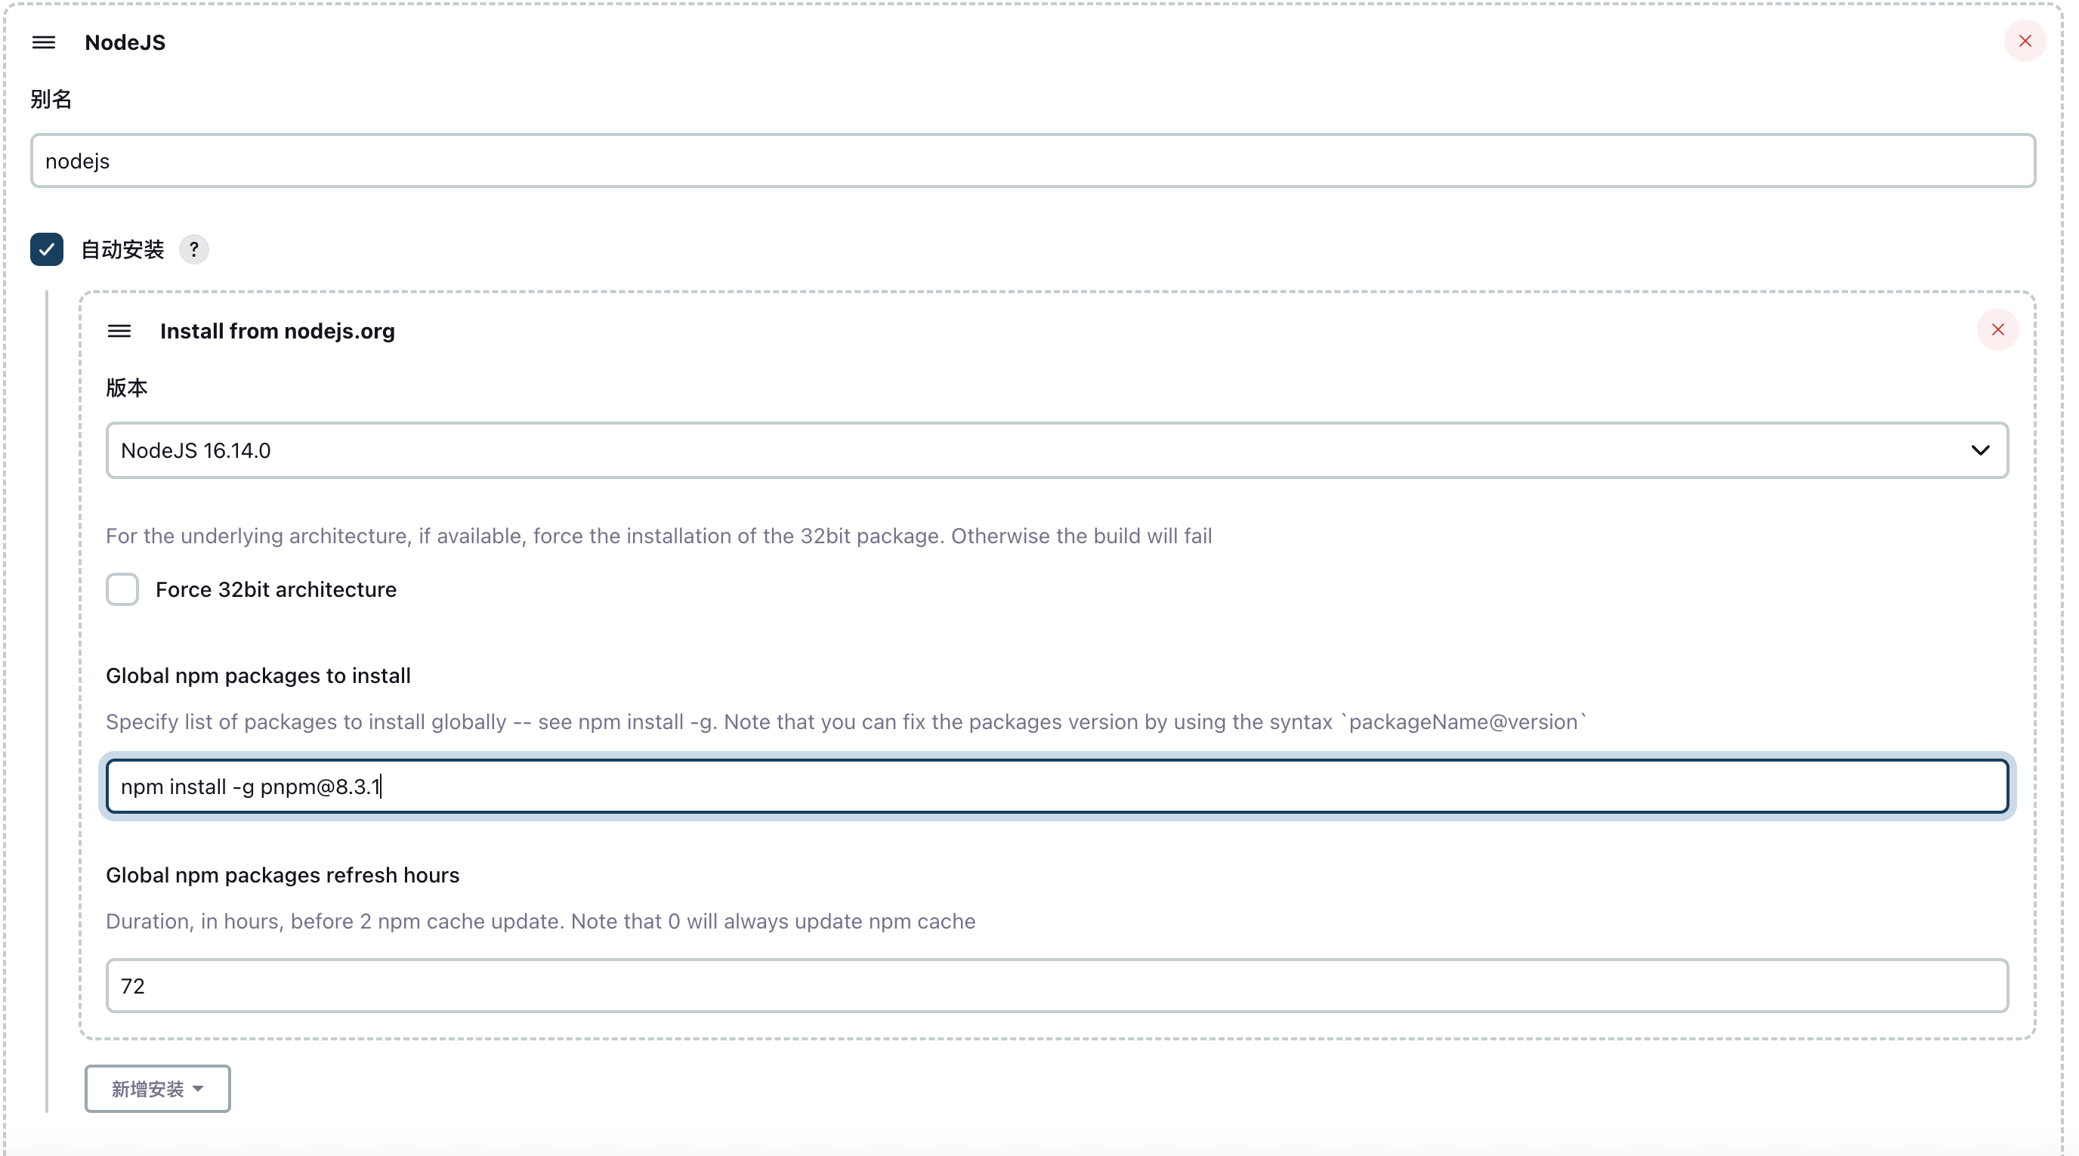Screen dimensions: 2079x1156
Task: Click the NodeJS section heading
Action: [125, 42]
